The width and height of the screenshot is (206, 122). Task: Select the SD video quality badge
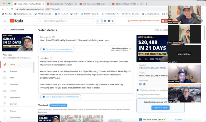click(140, 84)
